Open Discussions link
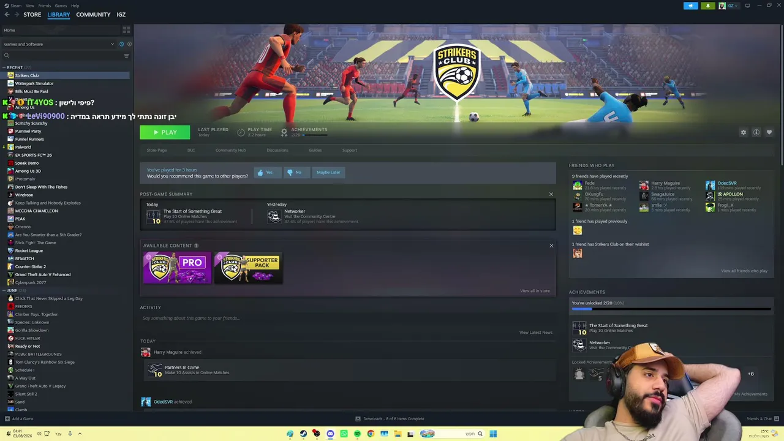 [277, 150]
